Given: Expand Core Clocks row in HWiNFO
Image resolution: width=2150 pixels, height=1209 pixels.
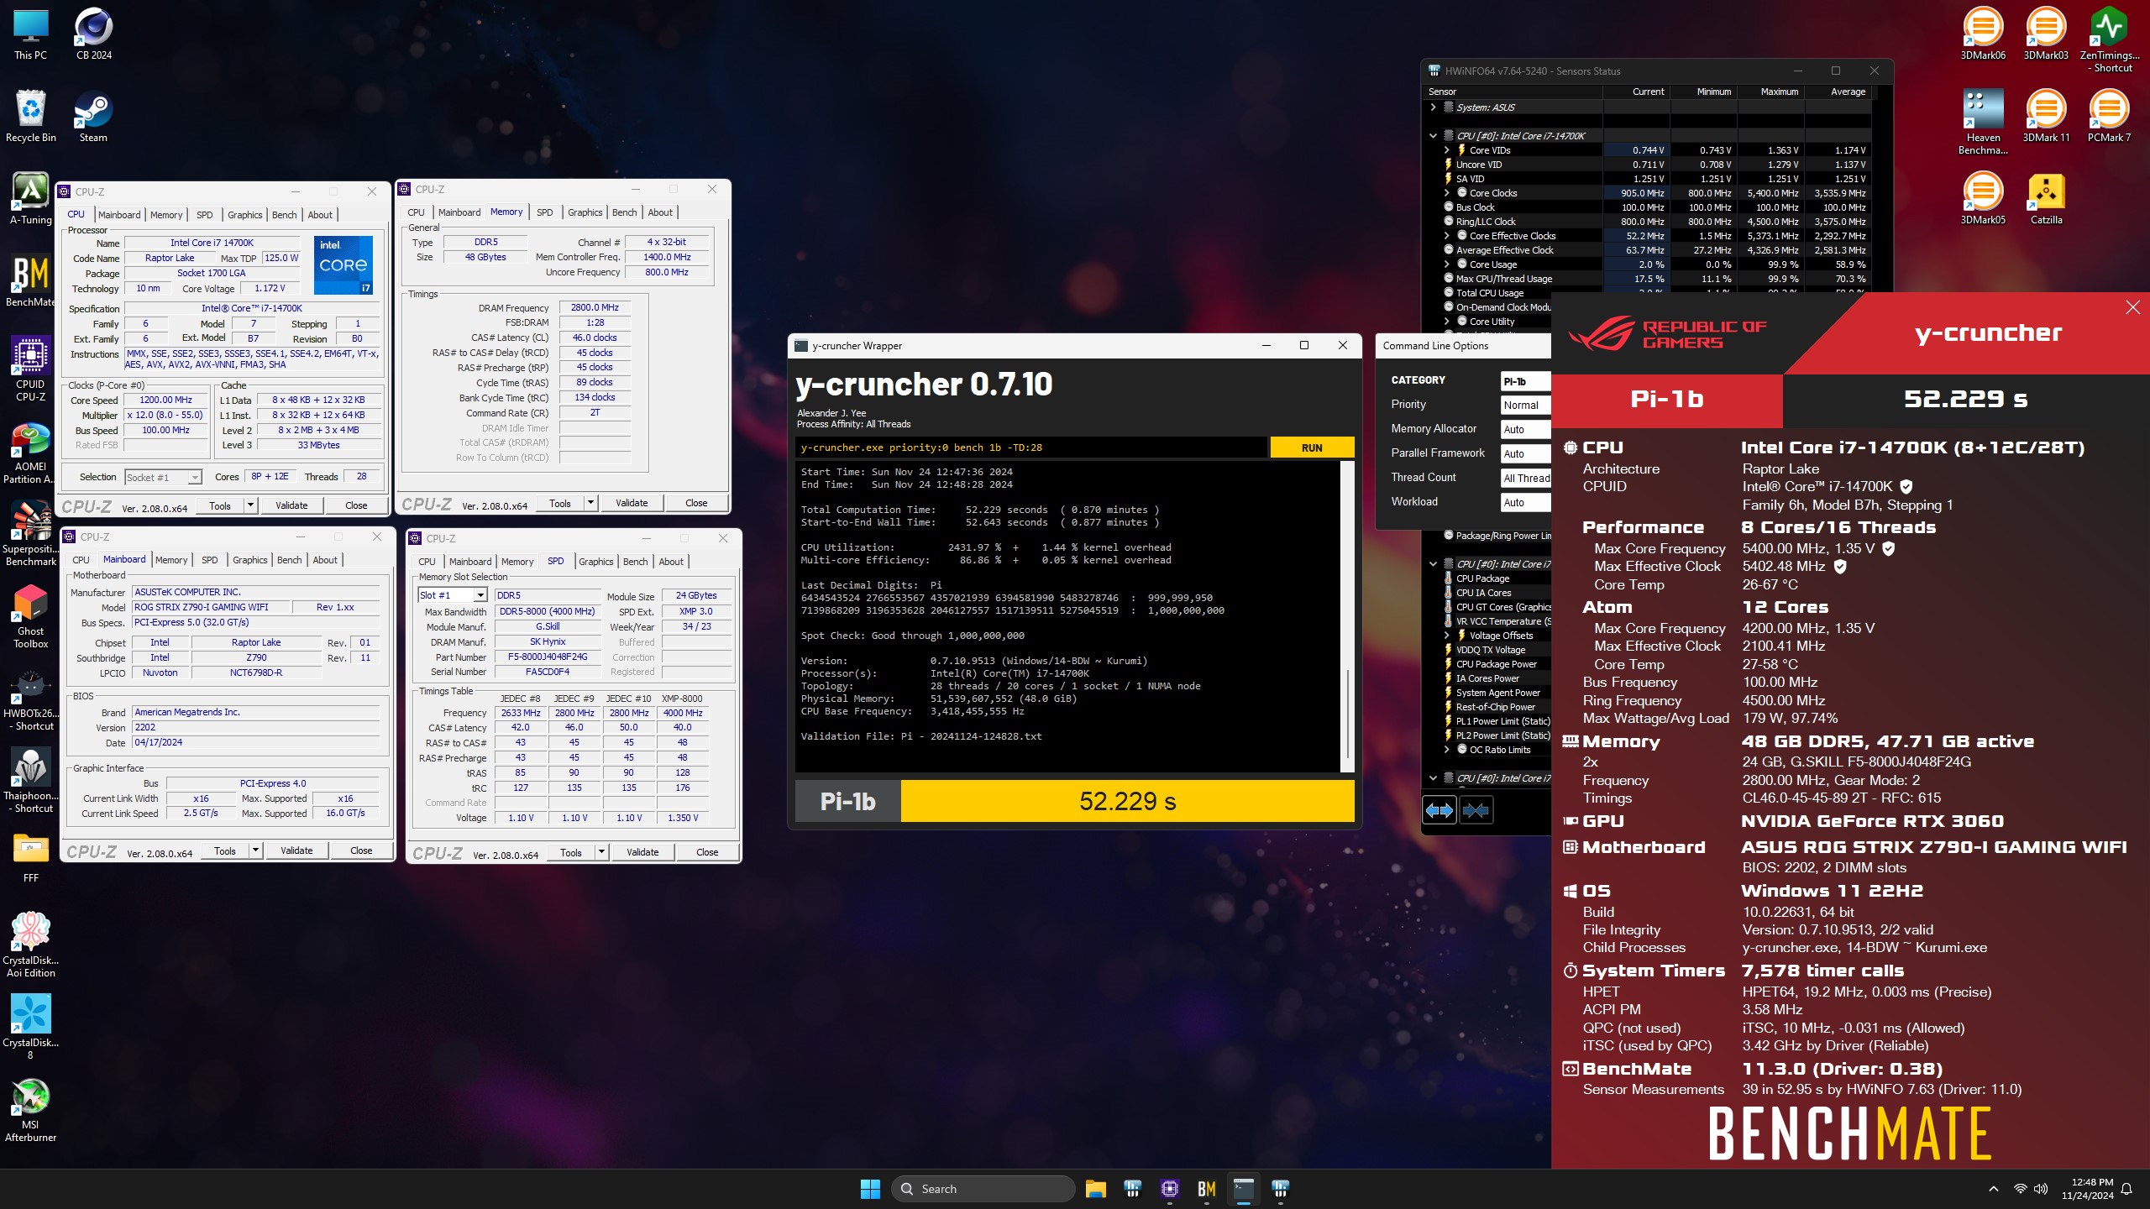Looking at the screenshot, I should (x=1446, y=193).
